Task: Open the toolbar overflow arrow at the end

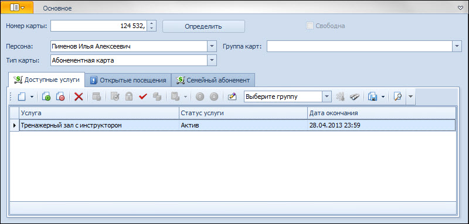Action: pyautogui.click(x=410, y=97)
